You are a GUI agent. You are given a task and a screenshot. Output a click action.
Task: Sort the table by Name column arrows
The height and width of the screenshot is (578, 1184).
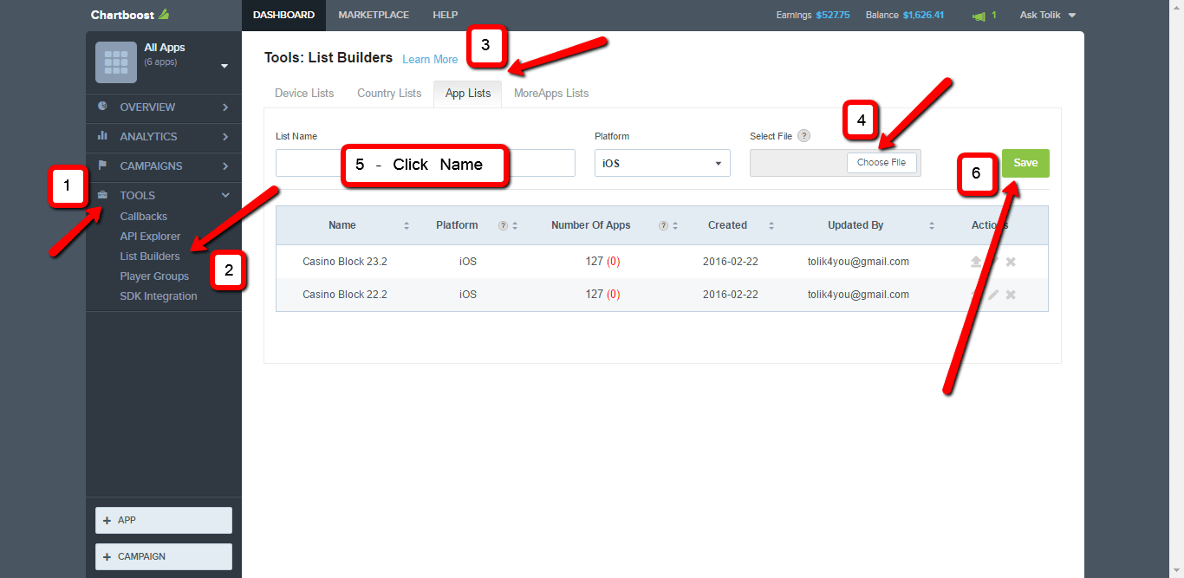tap(407, 225)
